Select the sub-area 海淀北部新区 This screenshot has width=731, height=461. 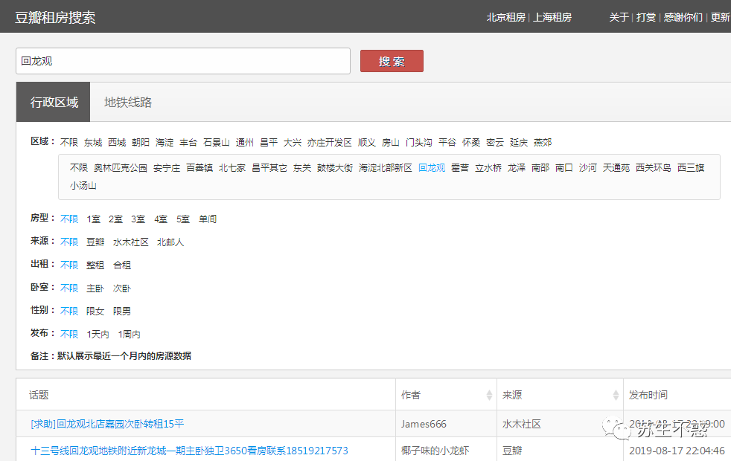(386, 167)
